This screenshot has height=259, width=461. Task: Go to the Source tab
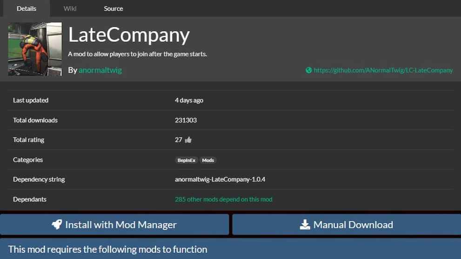[113, 8]
